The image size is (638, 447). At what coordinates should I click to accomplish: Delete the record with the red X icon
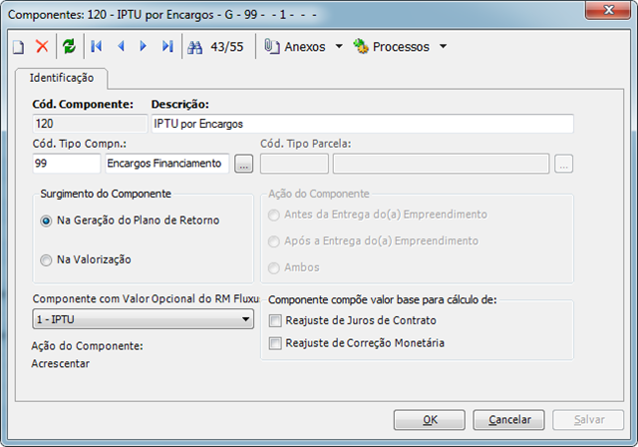click(42, 47)
